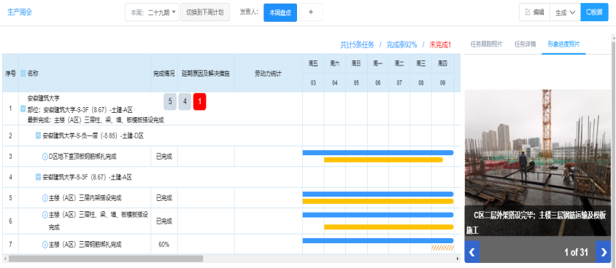Switch to 任务详情 tab
This screenshot has width=616, height=268.
coord(525,44)
